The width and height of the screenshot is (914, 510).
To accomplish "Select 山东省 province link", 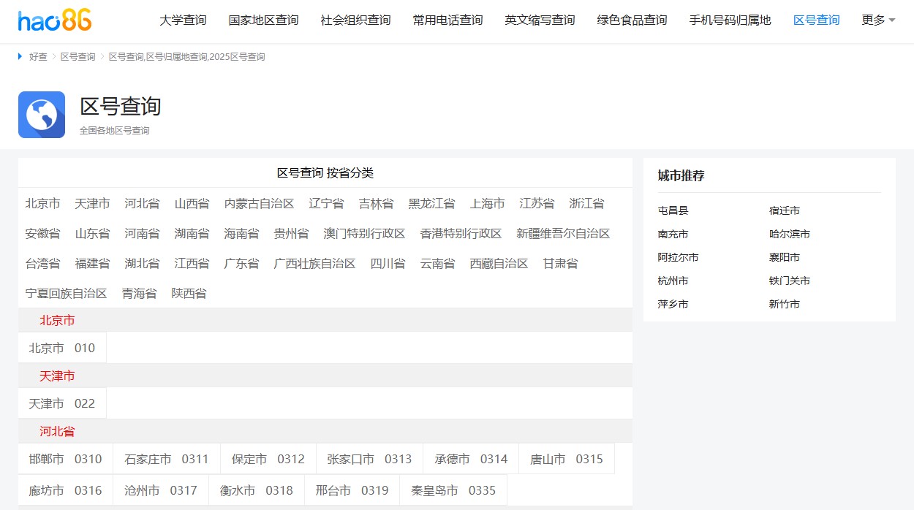I will 92,234.
